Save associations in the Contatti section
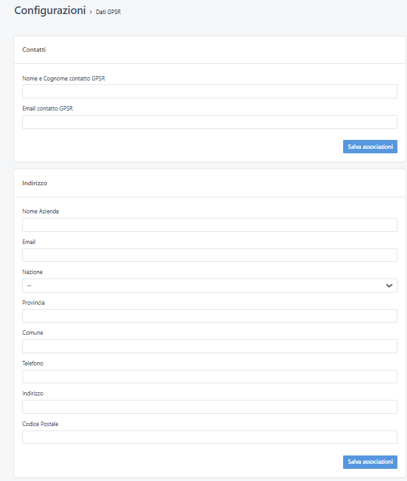407x481 pixels. (x=370, y=147)
